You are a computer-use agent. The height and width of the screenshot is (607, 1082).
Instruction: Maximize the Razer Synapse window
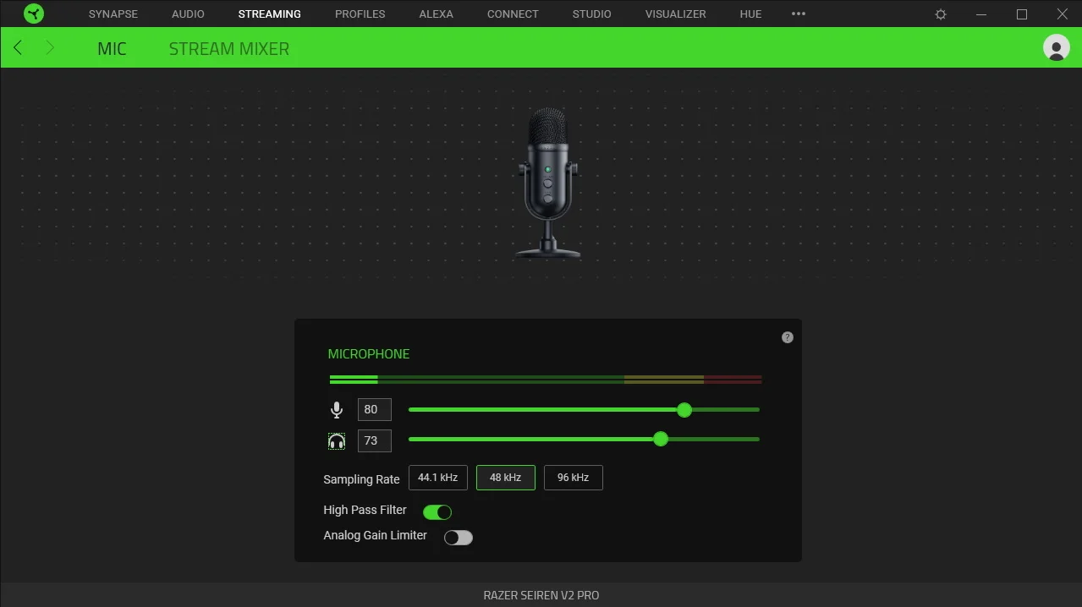[x=1022, y=14]
